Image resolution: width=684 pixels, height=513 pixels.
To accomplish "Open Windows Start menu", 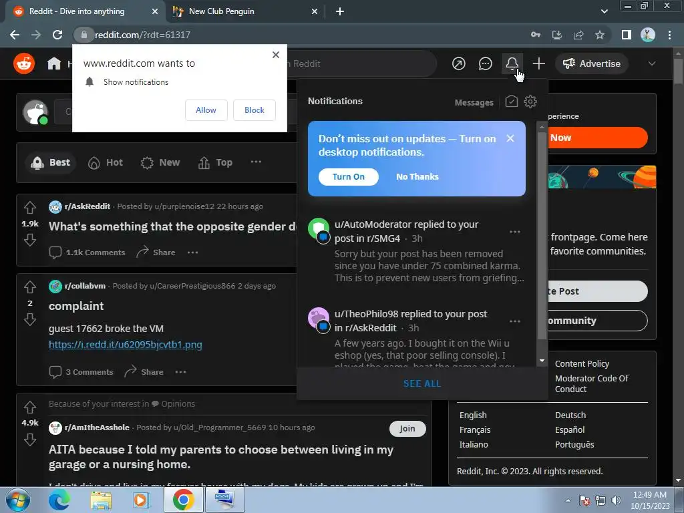I will 17,500.
